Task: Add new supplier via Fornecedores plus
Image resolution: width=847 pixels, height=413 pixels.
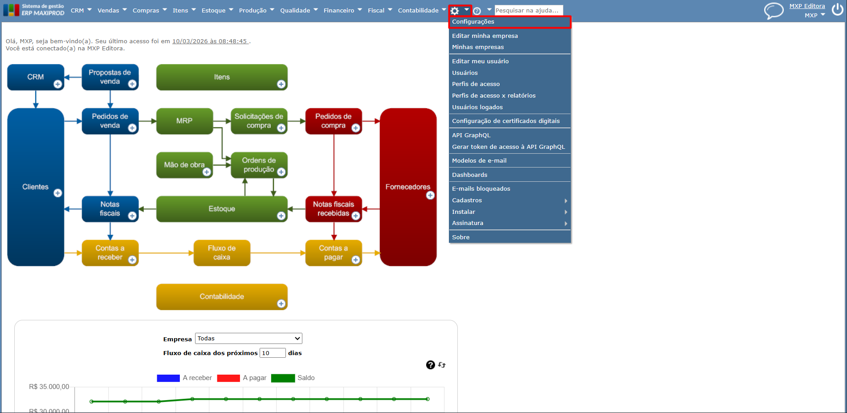Action: (x=430, y=195)
